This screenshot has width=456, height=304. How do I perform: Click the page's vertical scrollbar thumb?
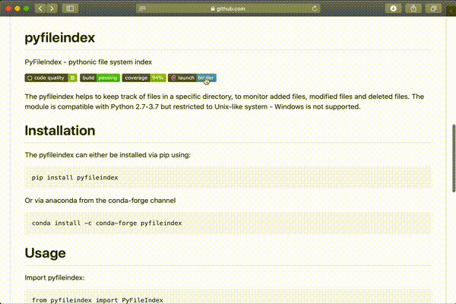(x=454, y=158)
